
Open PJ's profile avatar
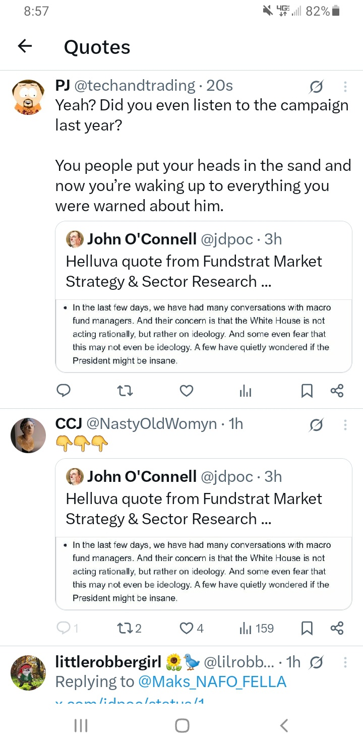click(x=28, y=96)
